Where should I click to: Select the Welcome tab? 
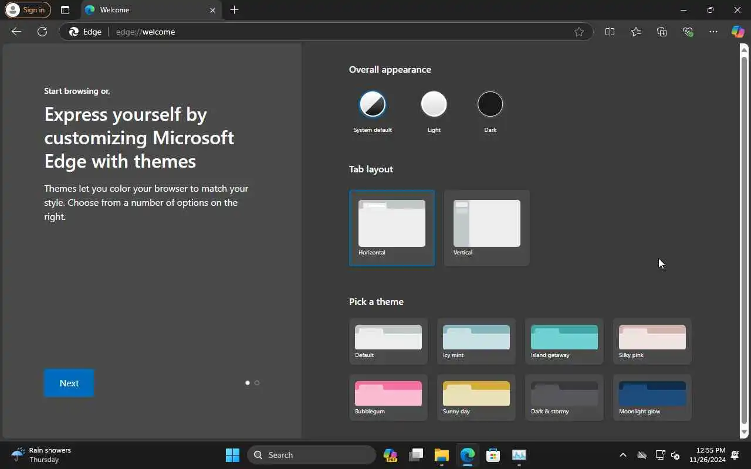coord(150,10)
